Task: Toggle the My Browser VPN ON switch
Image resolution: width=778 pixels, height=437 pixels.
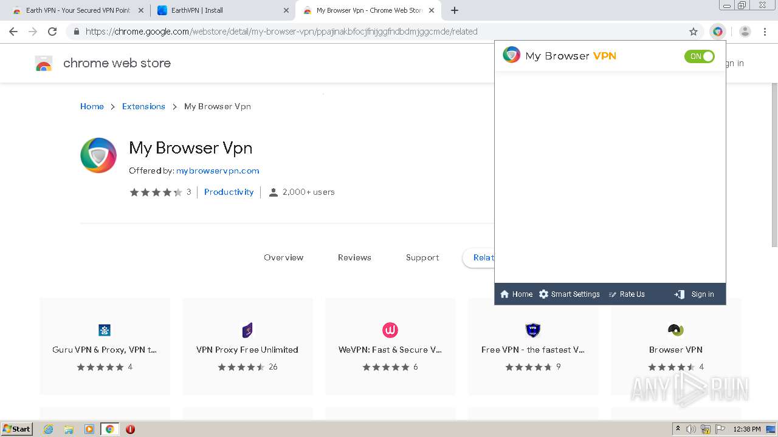Action: pyautogui.click(x=699, y=56)
